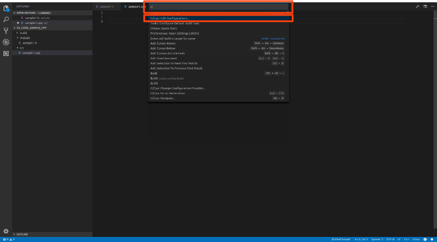The height and width of the screenshot is (242, 437).
Task: Open the Source Control view
Action: (6, 31)
